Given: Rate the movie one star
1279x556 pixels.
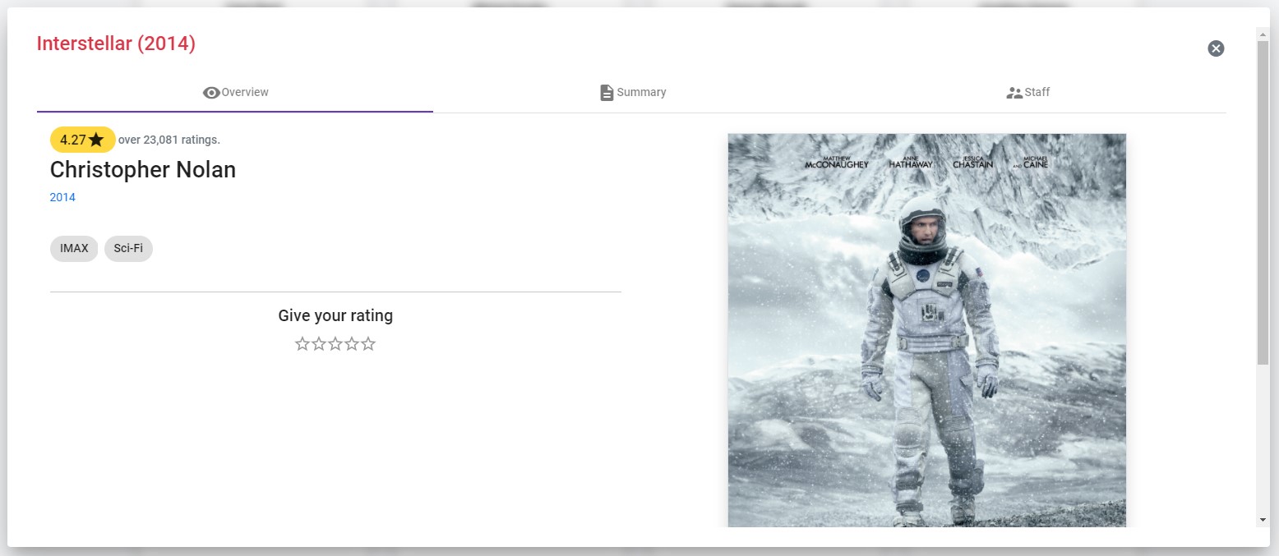Looking at the screenshot, I should pyautogui.click(x=302, y=344).
